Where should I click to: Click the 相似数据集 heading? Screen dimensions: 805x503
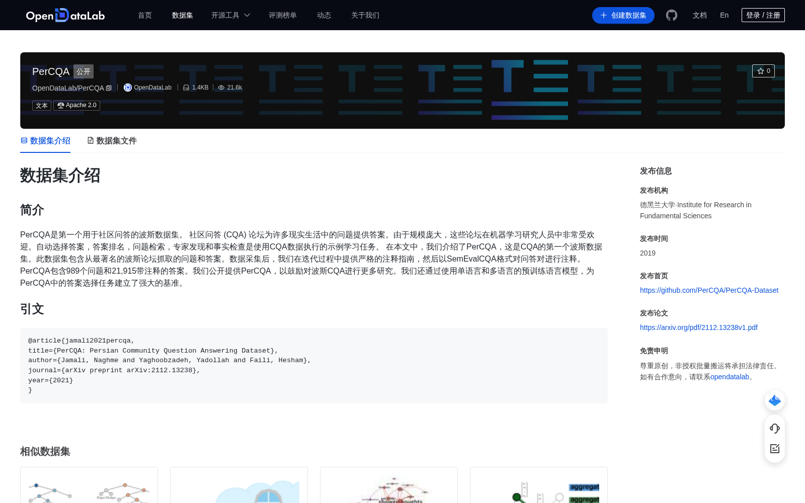click(x=45, y=452)
